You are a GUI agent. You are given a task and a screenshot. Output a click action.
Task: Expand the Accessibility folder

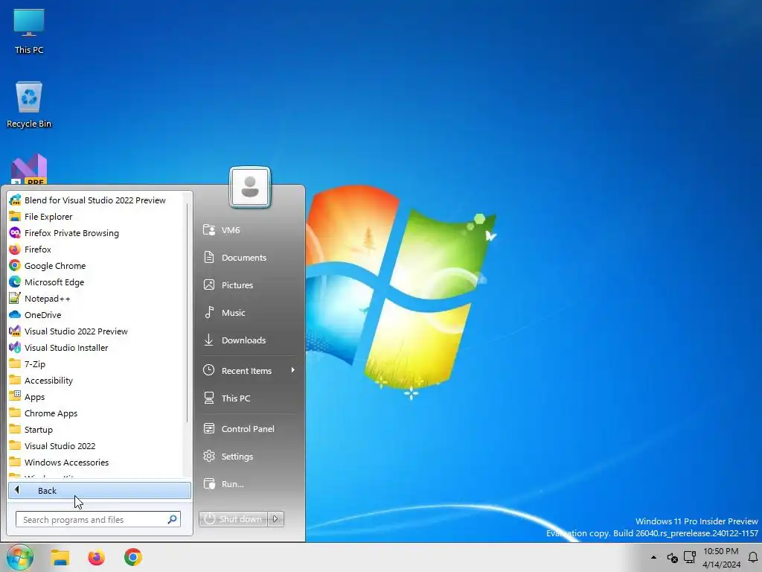[95, 381]
